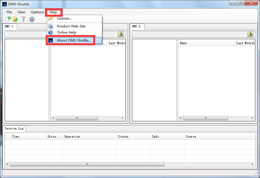Click the About DMS Shuttle icon
Viewport: 260px width, 178px height.
pyautogui.click(x=51, y=40)
